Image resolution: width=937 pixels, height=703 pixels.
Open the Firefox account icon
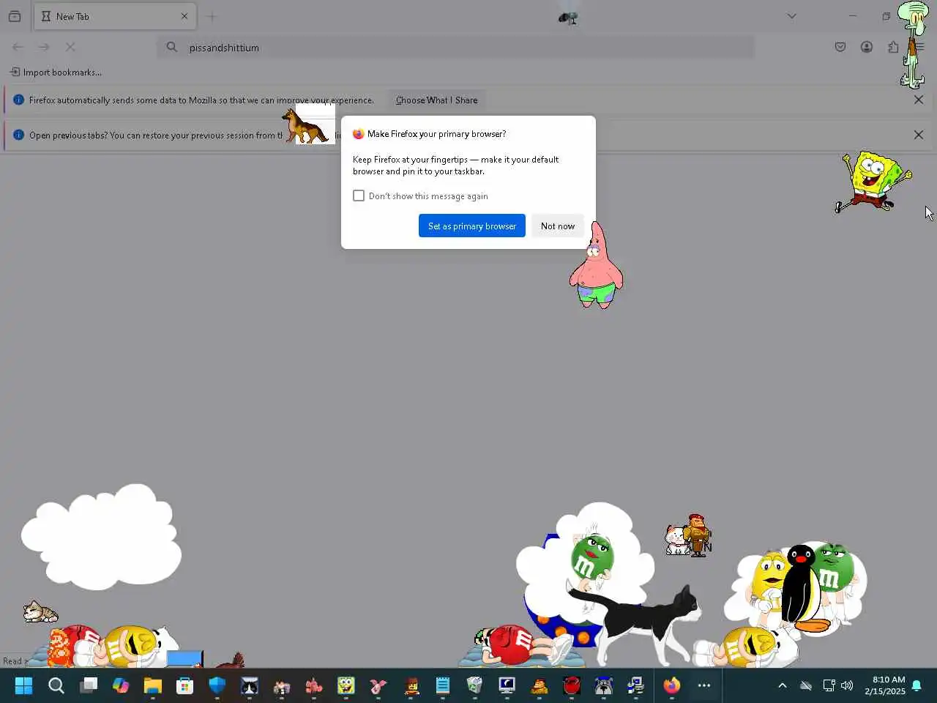click(867, 47)
